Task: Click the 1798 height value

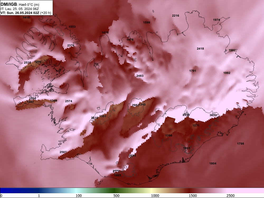Action: click(x=241, y=144)
